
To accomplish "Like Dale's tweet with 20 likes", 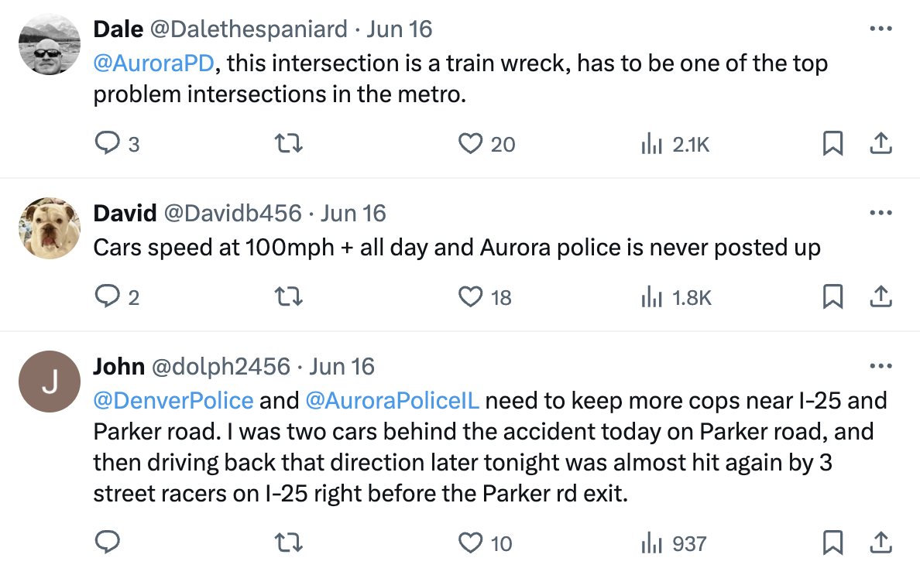I will (471, 144).
